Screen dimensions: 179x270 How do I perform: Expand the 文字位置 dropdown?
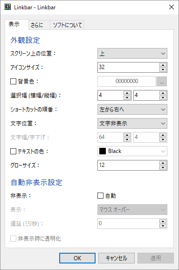pyautogui.click(x=132, y=123)
